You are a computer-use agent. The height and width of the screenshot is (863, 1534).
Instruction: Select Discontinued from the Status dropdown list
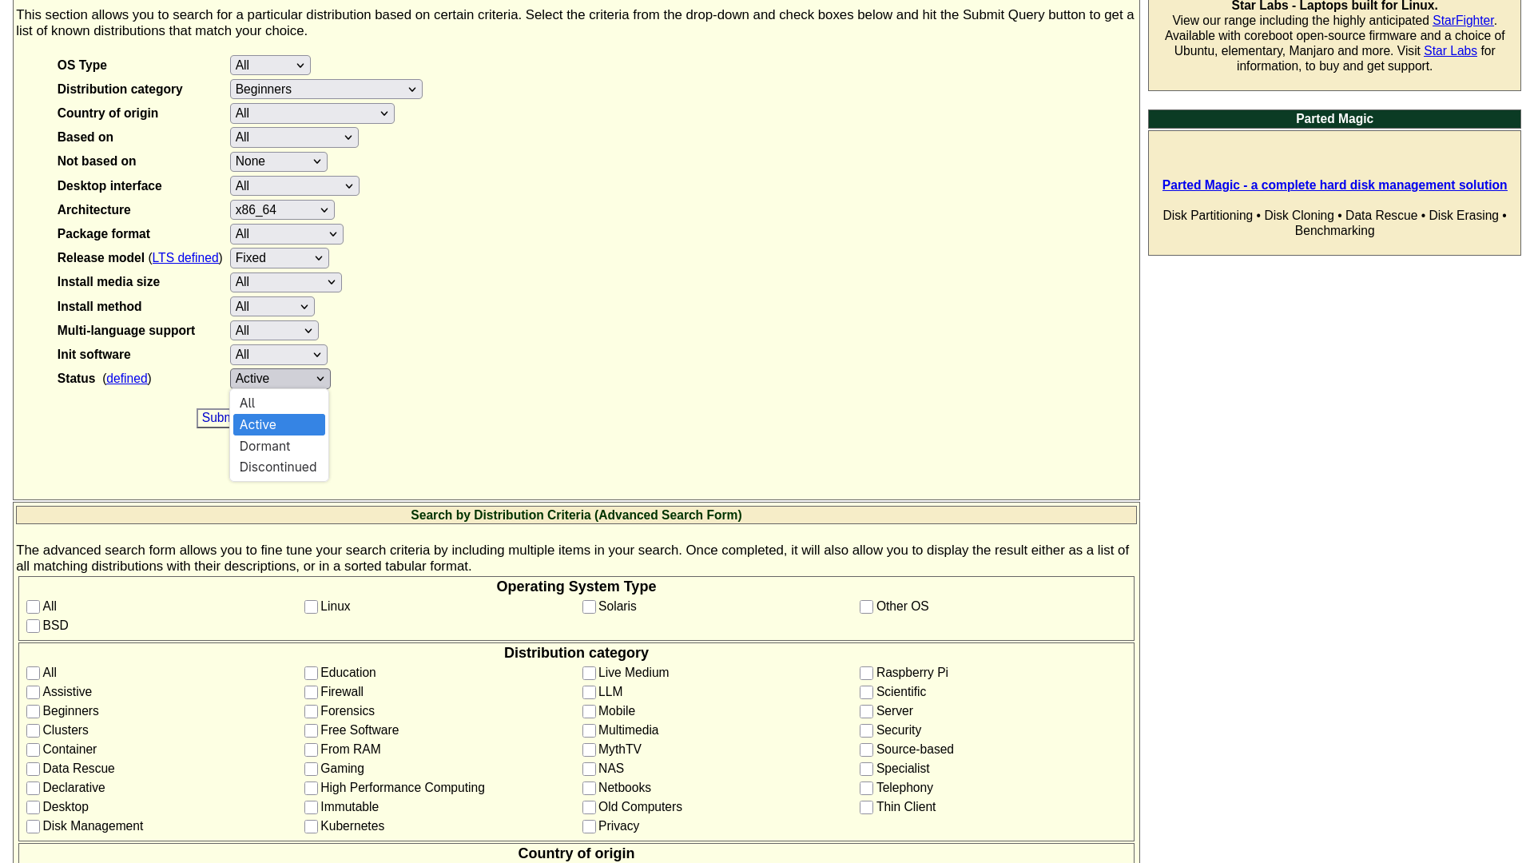[x=278, y=467]
